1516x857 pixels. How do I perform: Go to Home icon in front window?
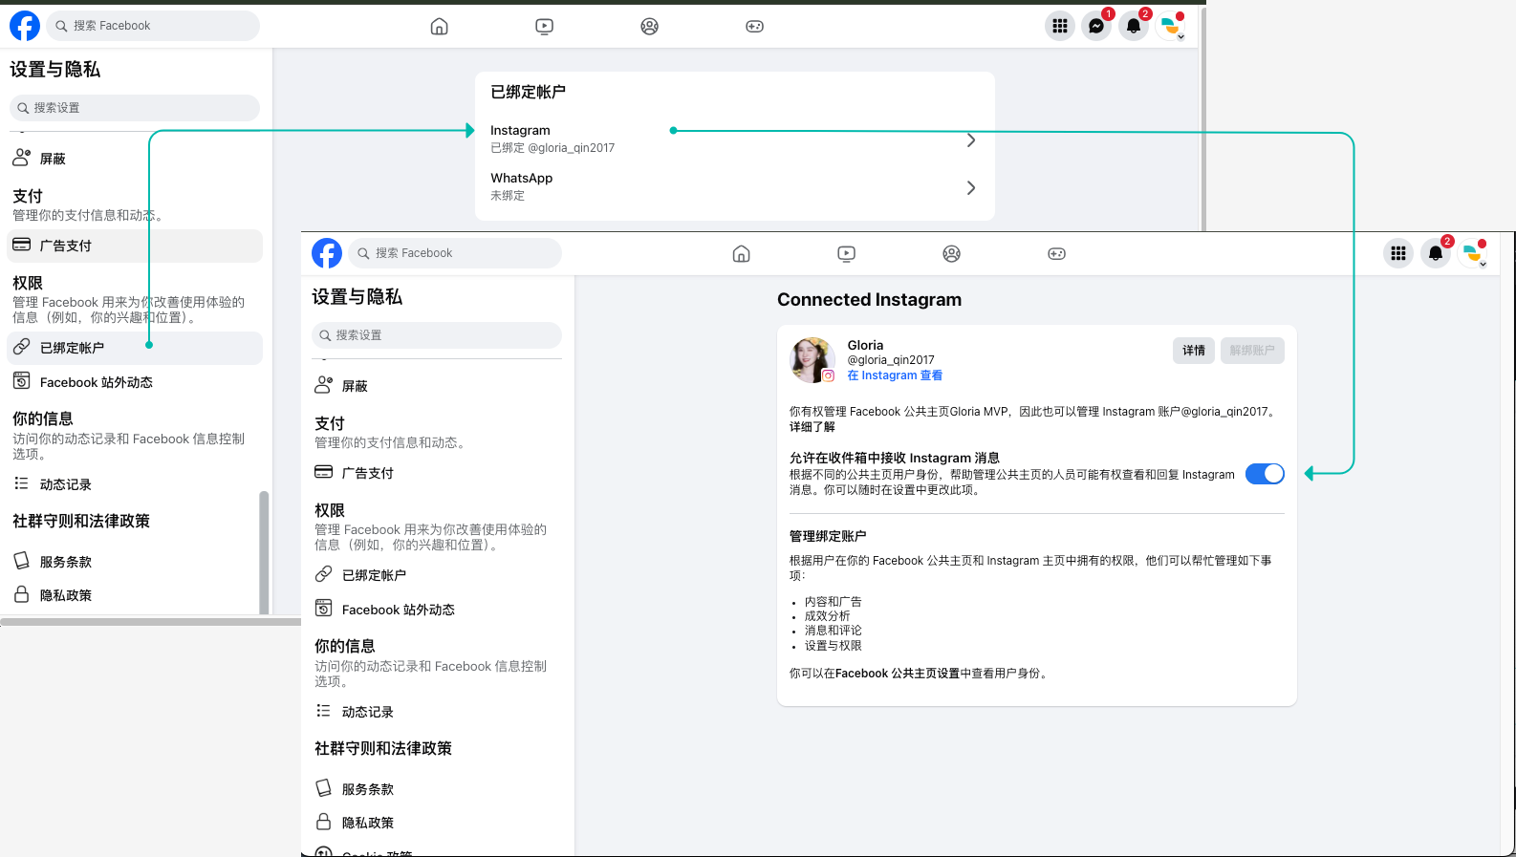tap(742, 254)
